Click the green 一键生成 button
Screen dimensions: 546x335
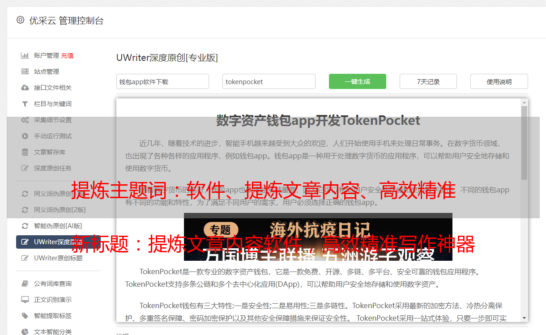(x=358, y=81)
